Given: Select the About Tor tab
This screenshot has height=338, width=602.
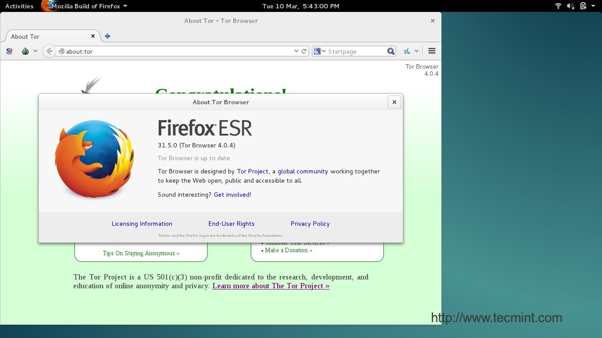Looking at the screenshot, I should point(48,37).
